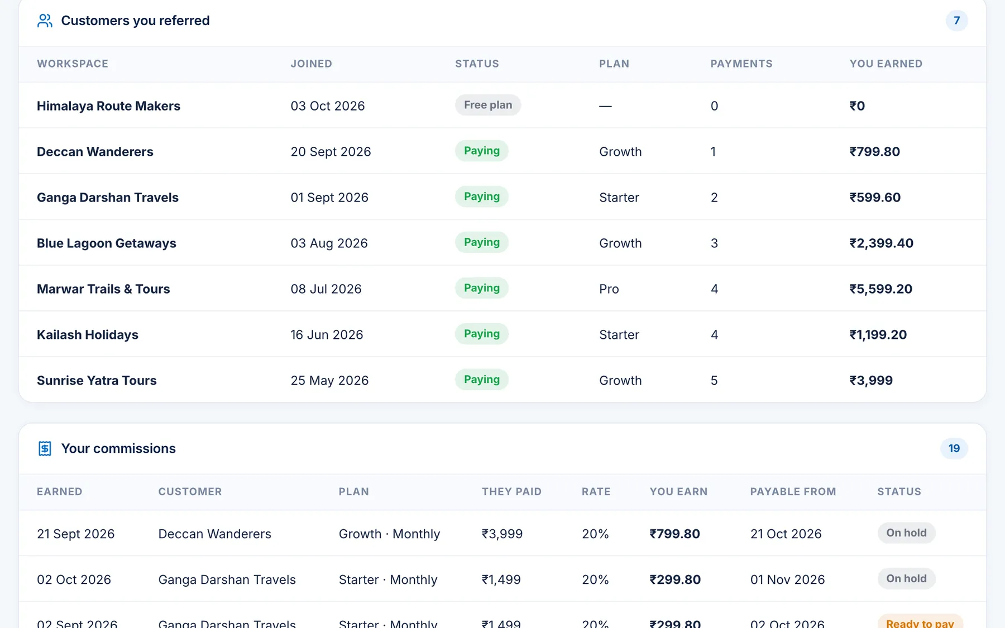Click the PAYMENTS column header
Screen dimensions: 1005x628
click(x=741, y=64)
